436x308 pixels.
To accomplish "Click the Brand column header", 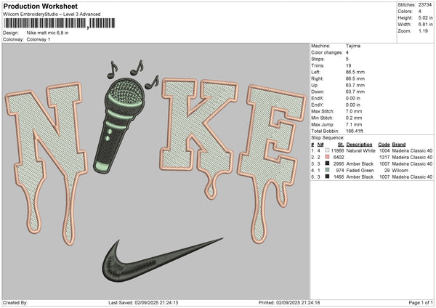I will (401, 144).
